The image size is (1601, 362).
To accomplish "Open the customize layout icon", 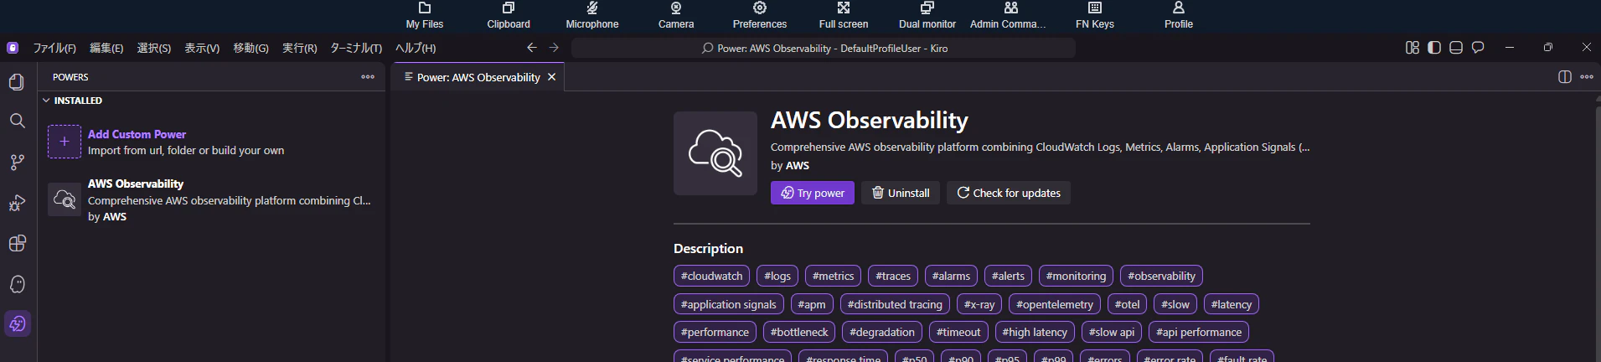I will tap(1412, 48).
